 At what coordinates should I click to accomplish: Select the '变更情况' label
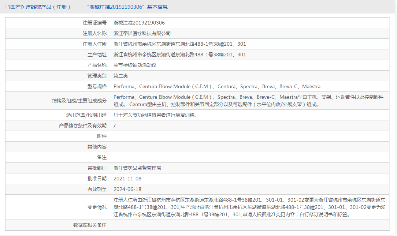click(97, 207)
